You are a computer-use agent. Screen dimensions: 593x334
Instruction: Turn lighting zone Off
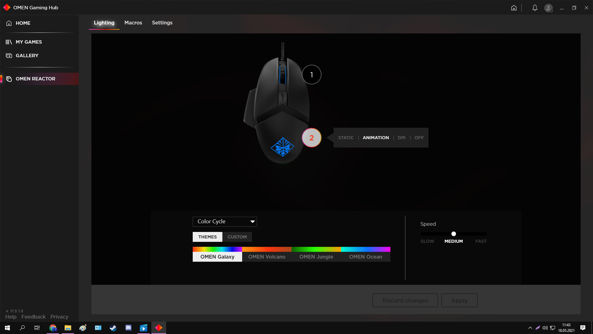[x=419, y=138]
